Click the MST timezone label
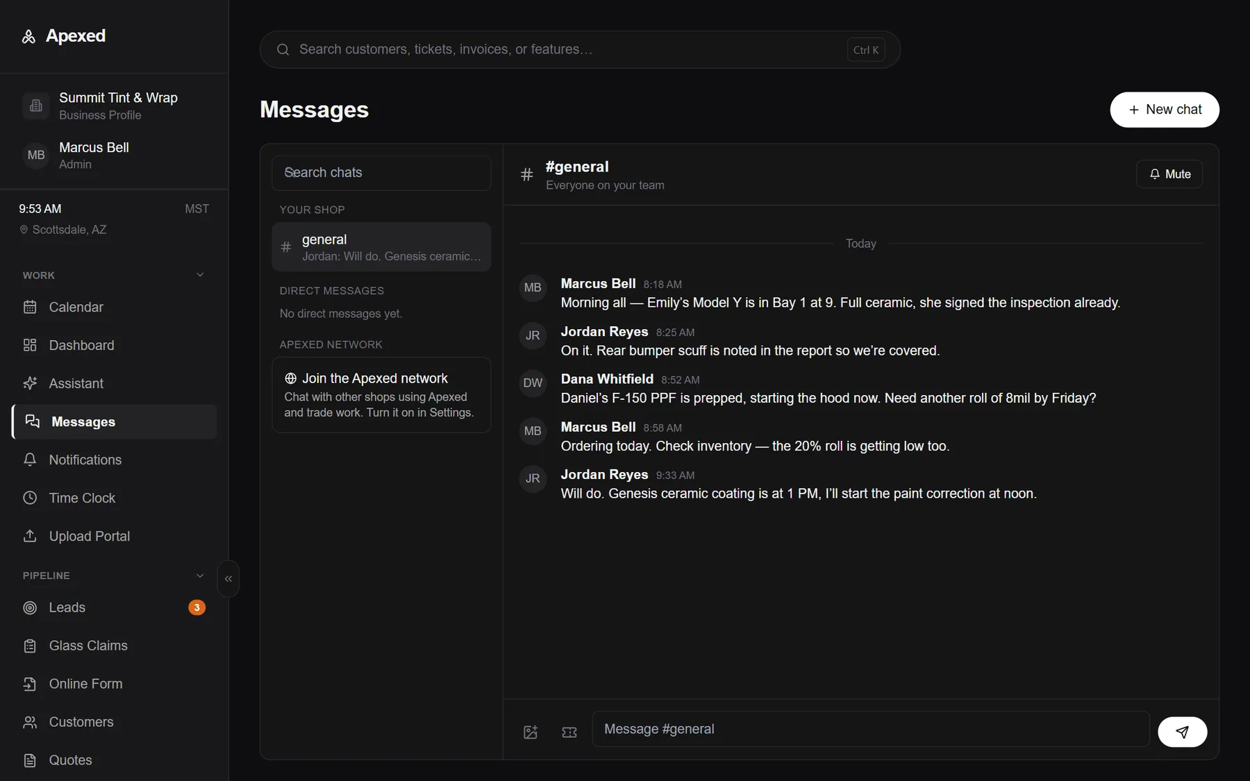This screenshot has width=1250, height=781. point(197,209)
